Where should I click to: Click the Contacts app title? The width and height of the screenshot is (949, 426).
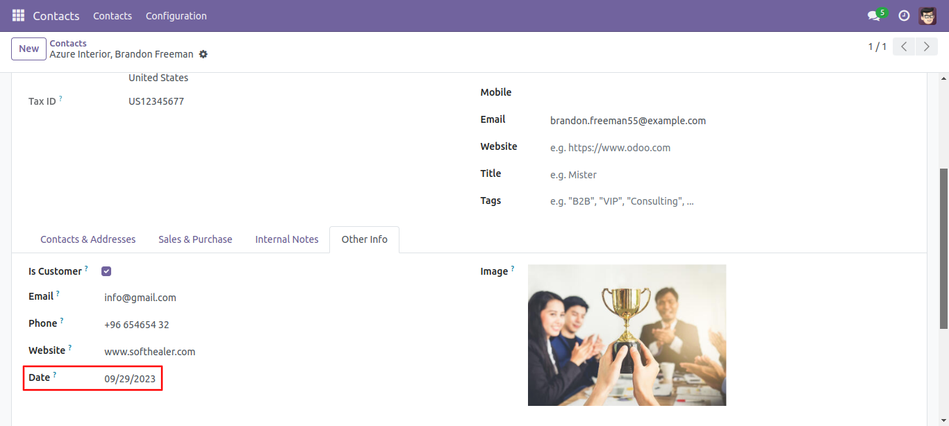point(56,15)
